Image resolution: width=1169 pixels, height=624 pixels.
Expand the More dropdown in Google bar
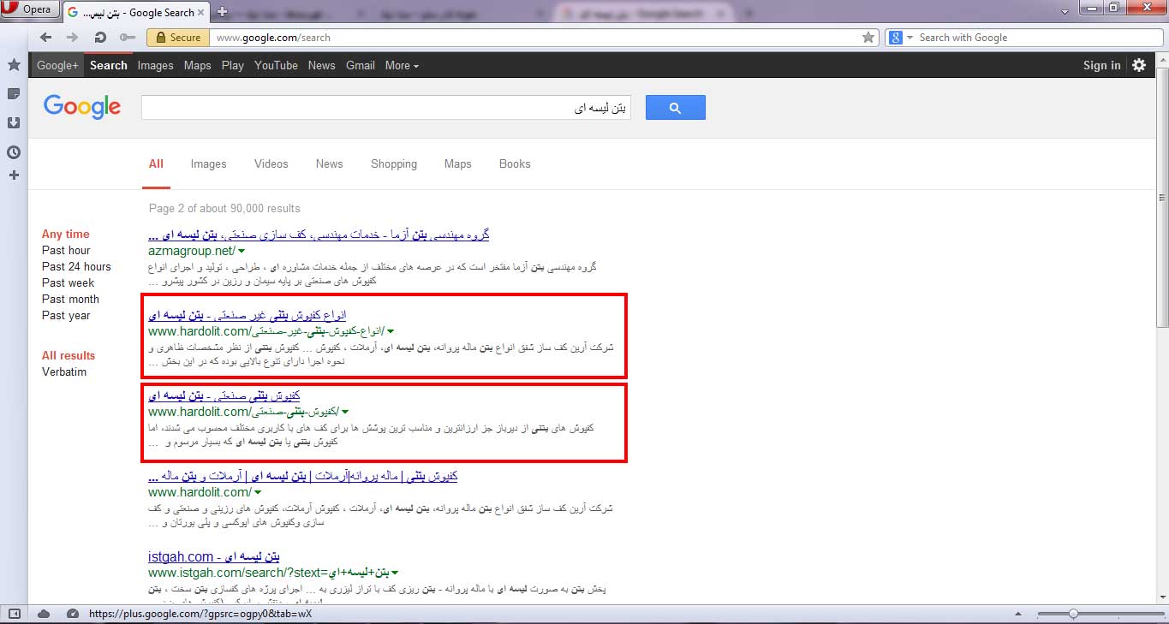click(x=402, y=65)
